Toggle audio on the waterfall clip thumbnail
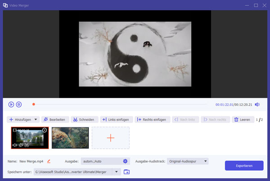 tap(15, 145)
